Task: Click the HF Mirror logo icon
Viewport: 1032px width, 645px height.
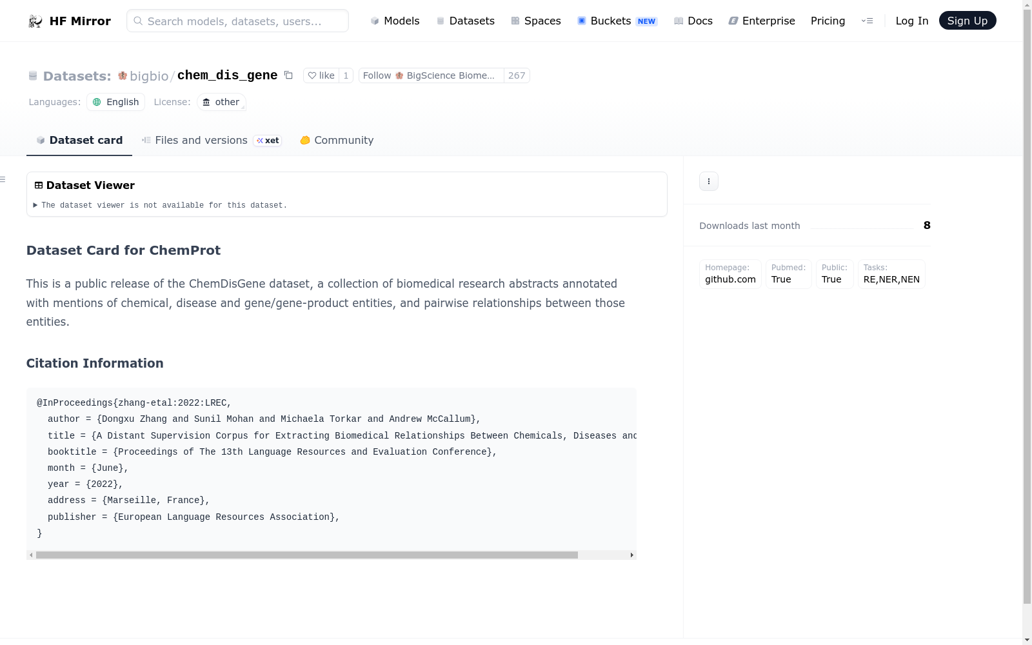Action: pyautogui.click(x=35, y=21)
